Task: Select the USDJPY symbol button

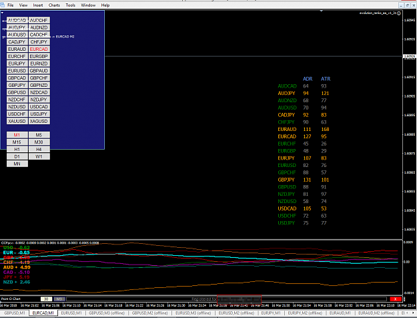Action: pyautogui.click(x=39, y=114)
